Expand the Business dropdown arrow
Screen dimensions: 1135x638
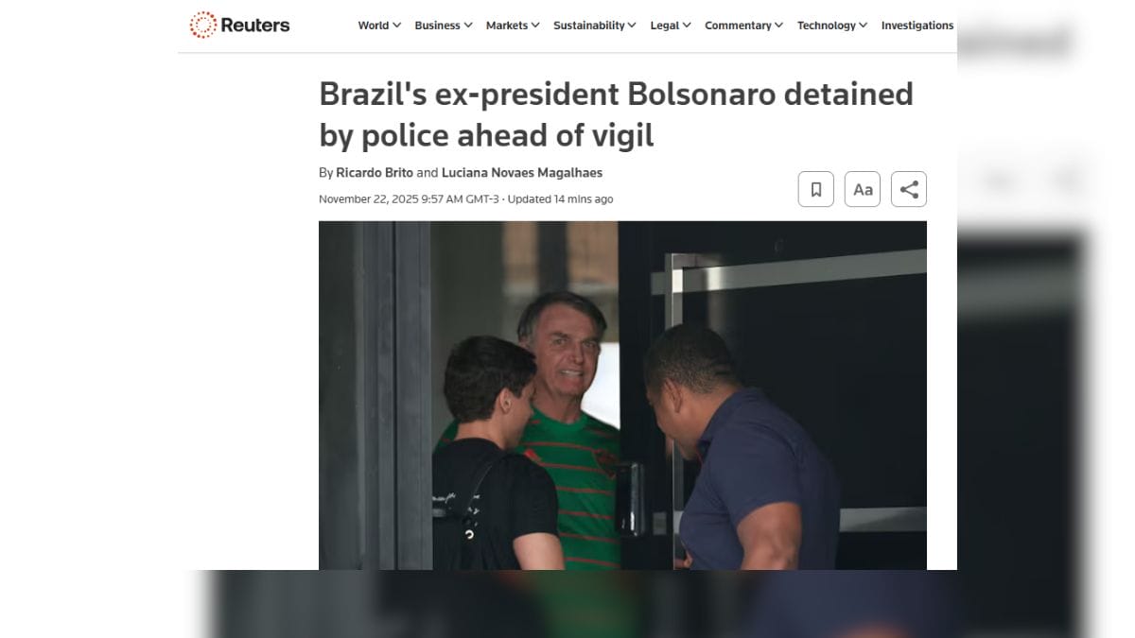[468, 26]
